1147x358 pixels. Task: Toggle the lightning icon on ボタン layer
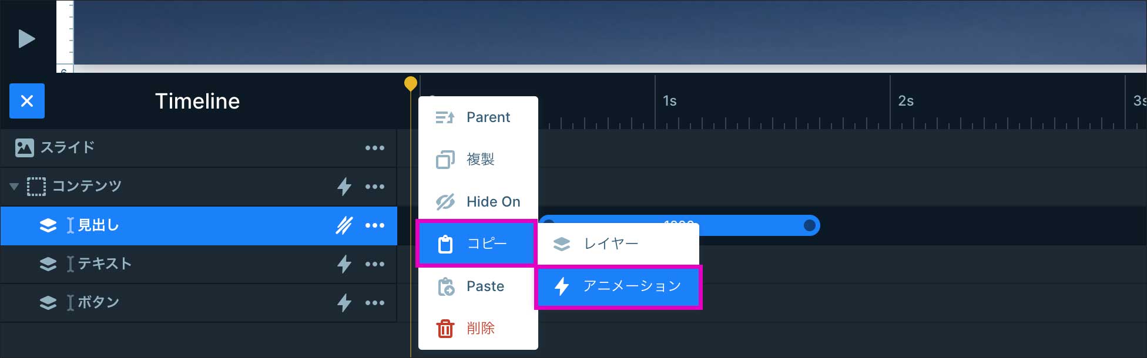point(344,303)
